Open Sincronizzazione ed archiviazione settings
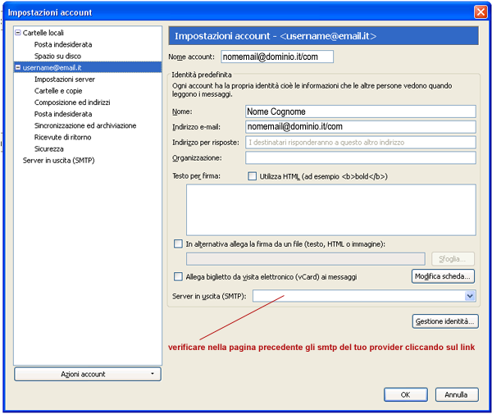The height and width of the screenshot is (414, 492). [x=85, y=125]
